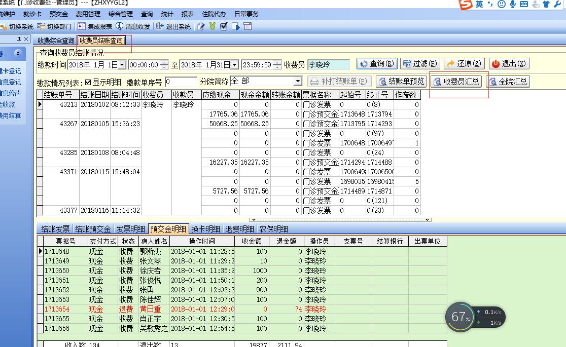Close the left side panel

tap(26, 39)
